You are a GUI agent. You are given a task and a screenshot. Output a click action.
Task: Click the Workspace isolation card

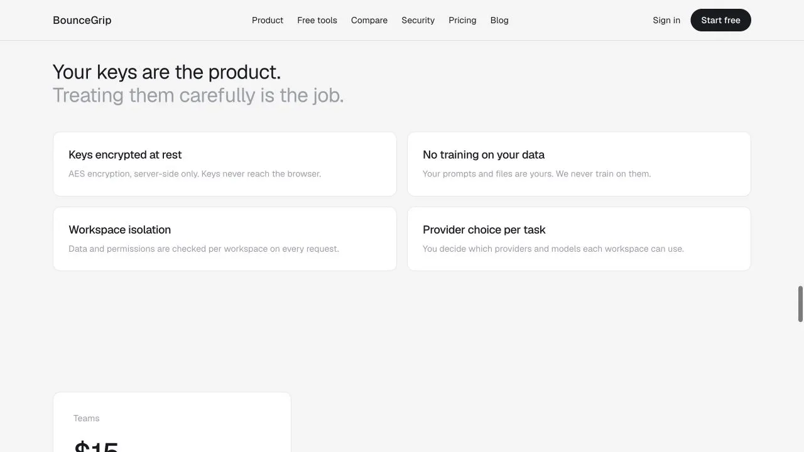[225, 239]
